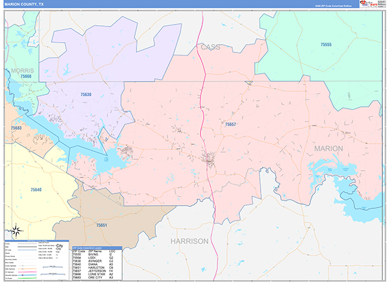Click the ZIP Code Index/Grid Locator table header
This screenshot has width=388, height=282.
(97, 248)
